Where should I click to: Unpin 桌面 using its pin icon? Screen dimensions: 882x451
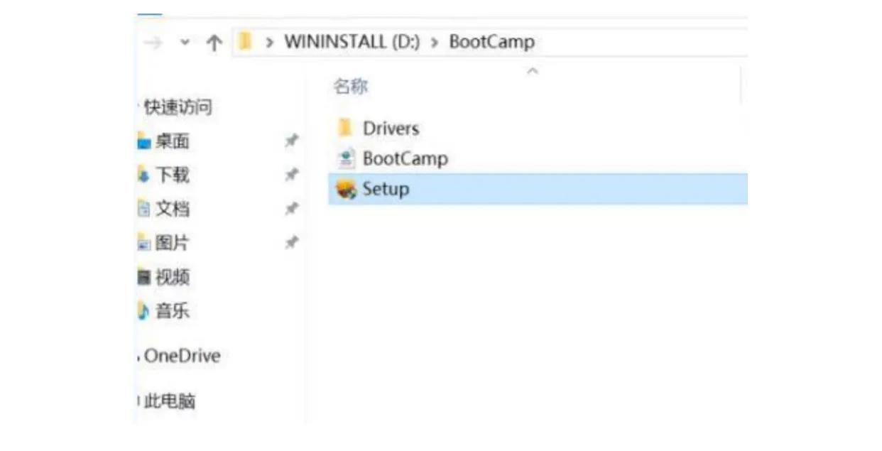pos(291,141)
